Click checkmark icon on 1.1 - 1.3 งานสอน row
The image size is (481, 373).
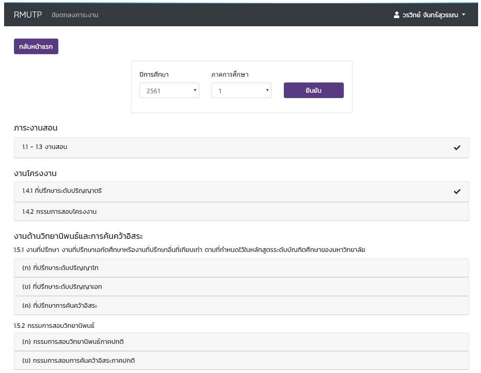[457, 148]
